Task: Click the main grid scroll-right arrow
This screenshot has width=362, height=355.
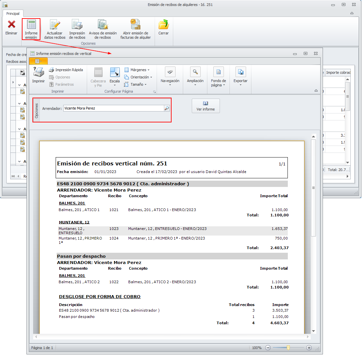Action: click(347, 176)
